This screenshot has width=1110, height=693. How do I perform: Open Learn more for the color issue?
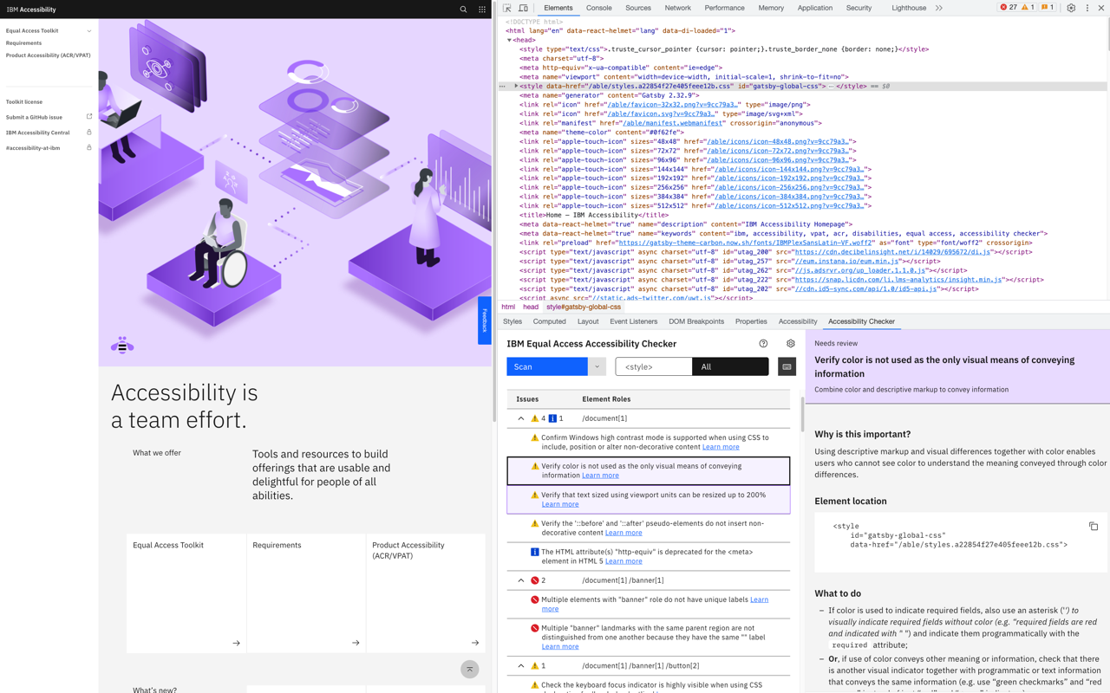point(600,475)
